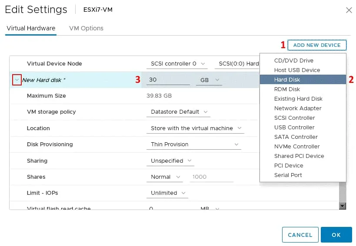Close the Edit Settings dialog
Viewport: 356px width, 246px height.
(x=349, y=10)
